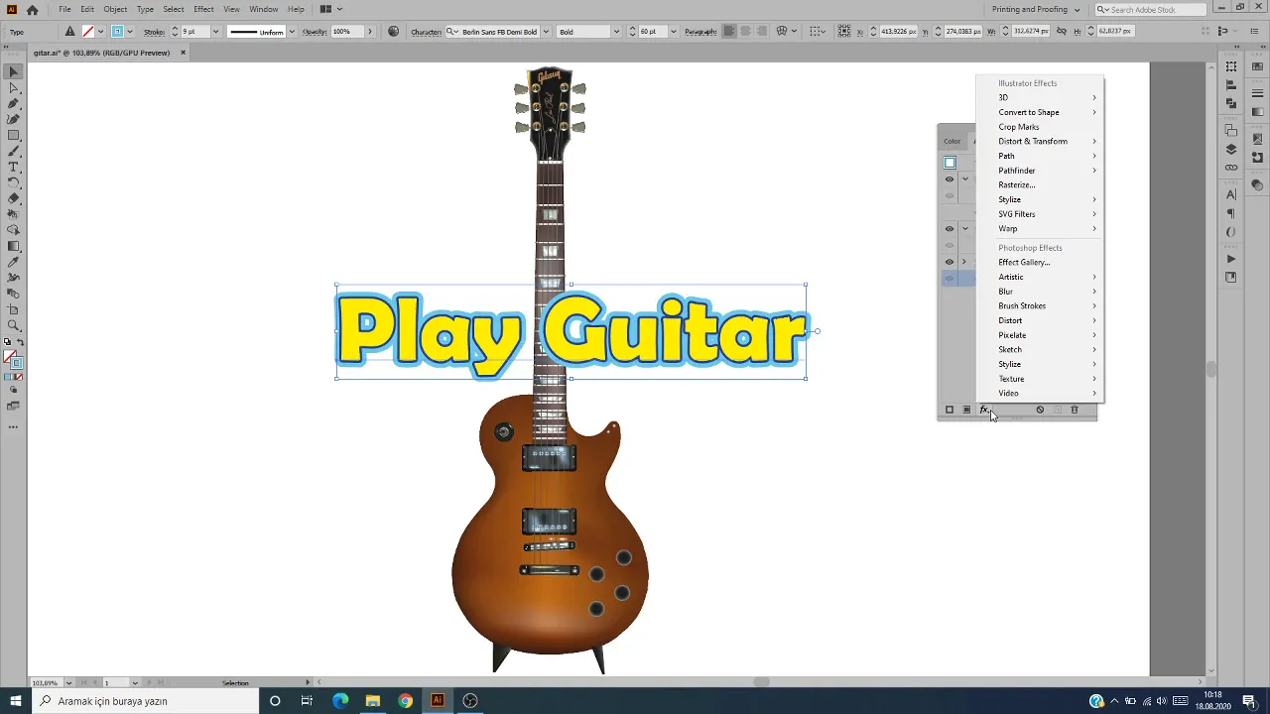The image size is (1270, 714).
Task: Open Effect Gallery...
Action: (x=1040, y=262)
